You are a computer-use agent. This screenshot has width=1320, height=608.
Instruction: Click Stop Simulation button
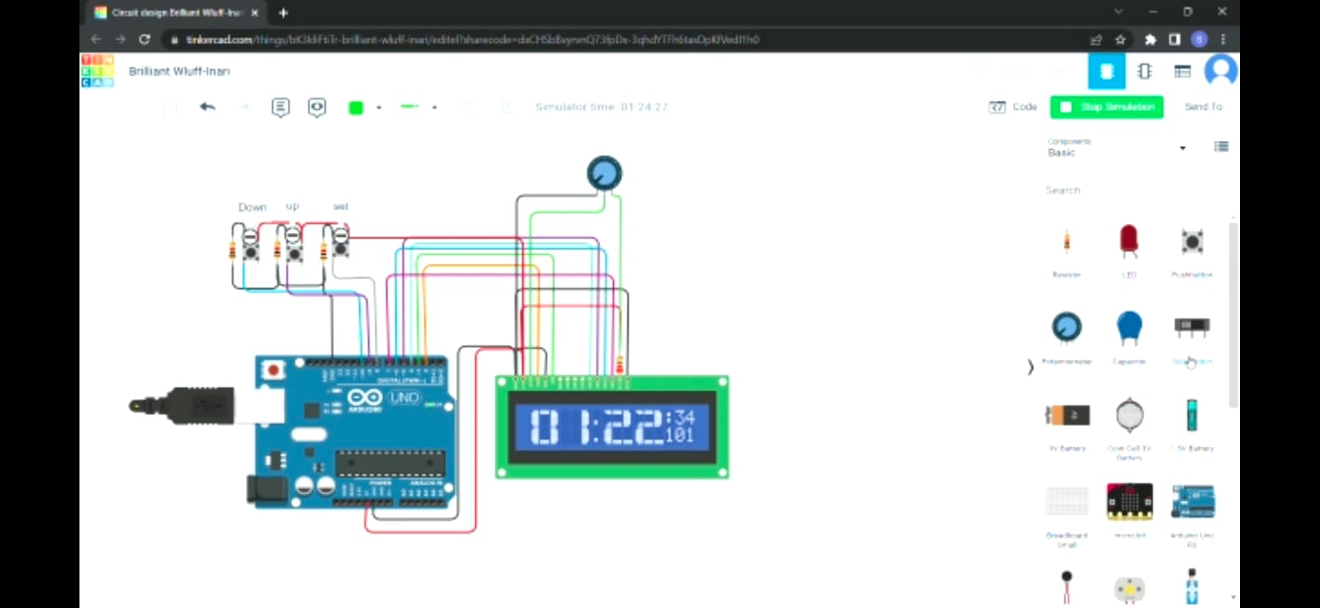pyautogui.click(x=1106, y=107)
